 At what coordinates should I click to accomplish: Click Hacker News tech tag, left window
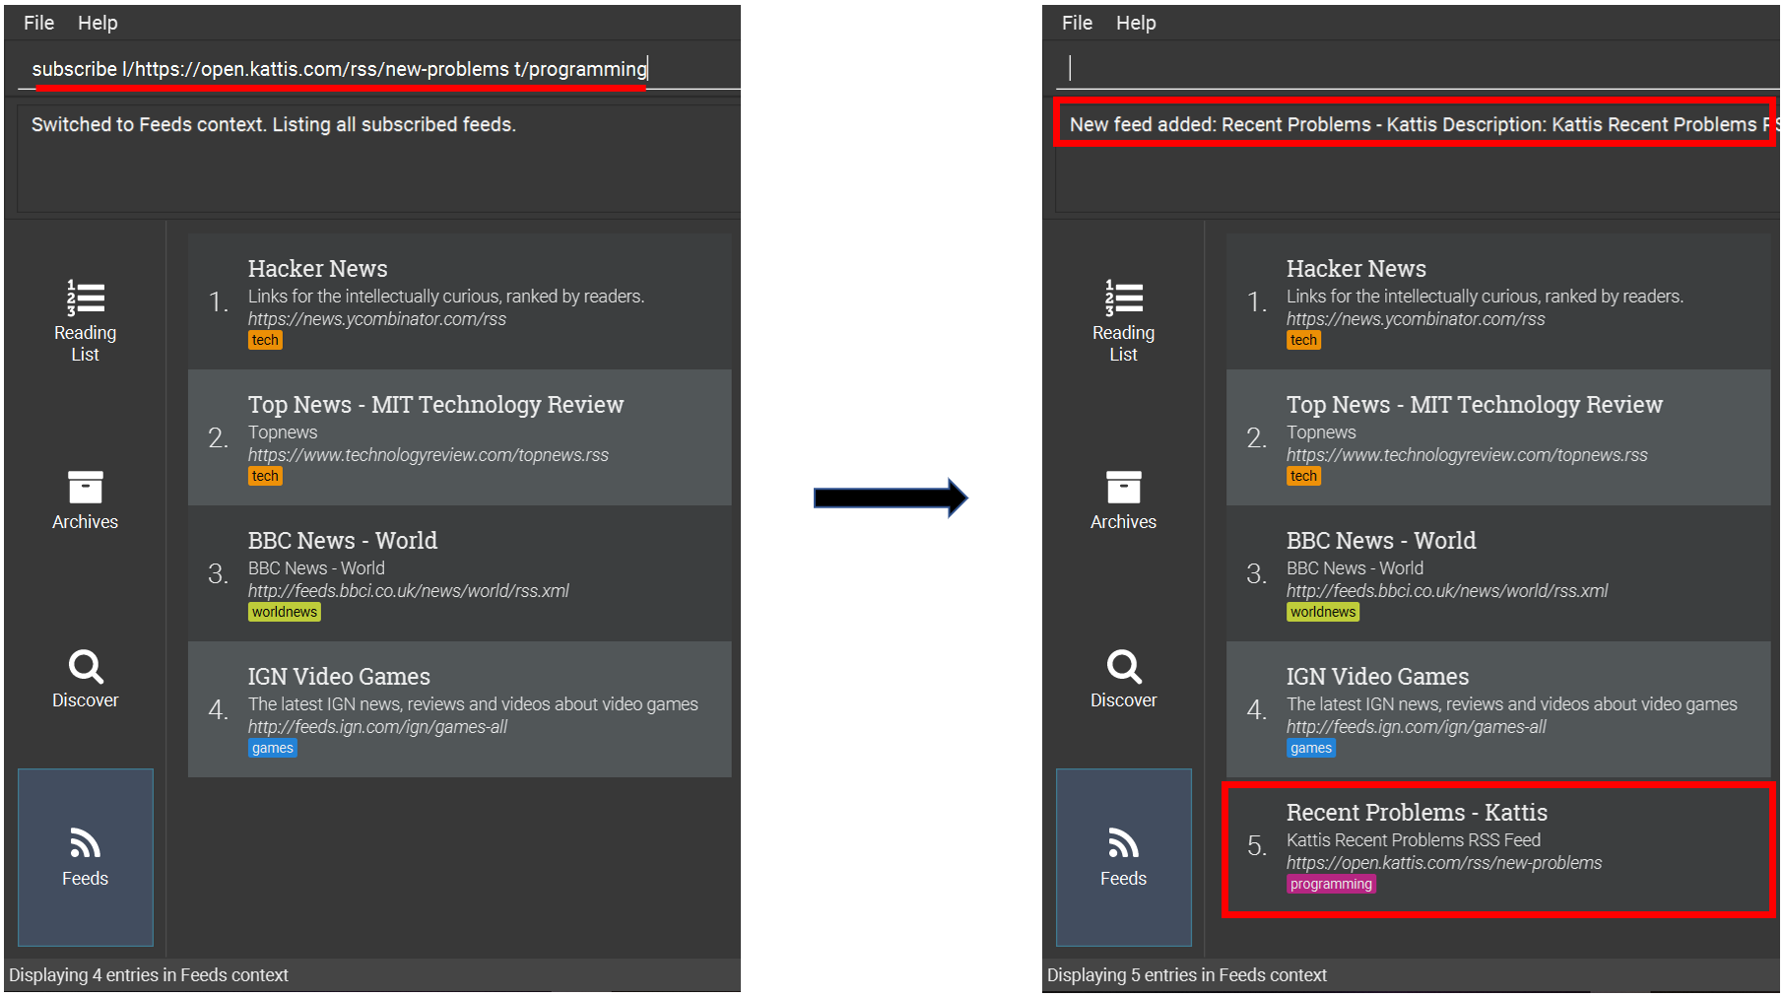(x=265, y=340)
